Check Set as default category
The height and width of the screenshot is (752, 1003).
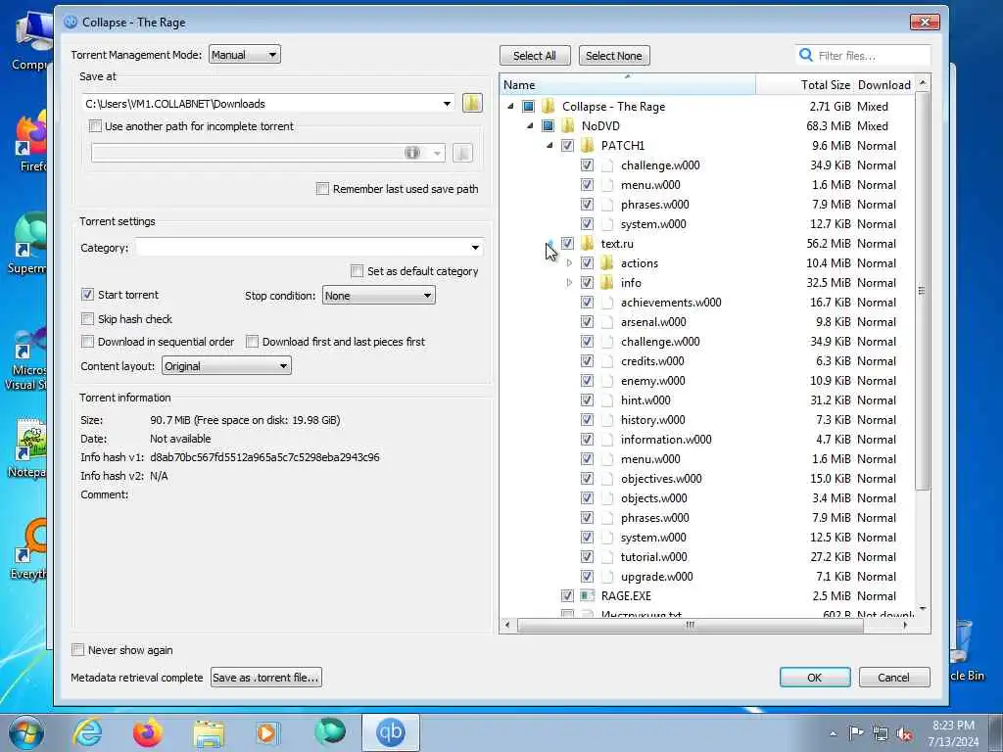point(357,271)
